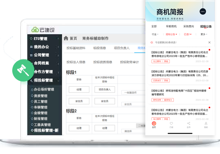Open 招投标管理-新 in sidebar
Screen dimensions: 220x154
tap(46, 130)
